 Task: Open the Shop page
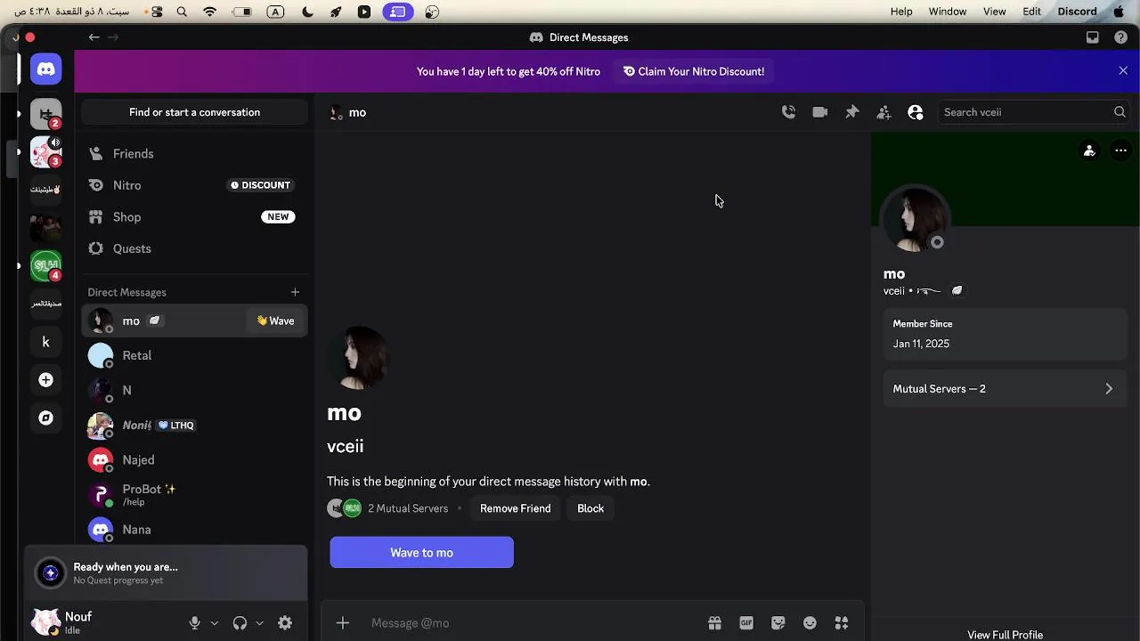[194, 217]
